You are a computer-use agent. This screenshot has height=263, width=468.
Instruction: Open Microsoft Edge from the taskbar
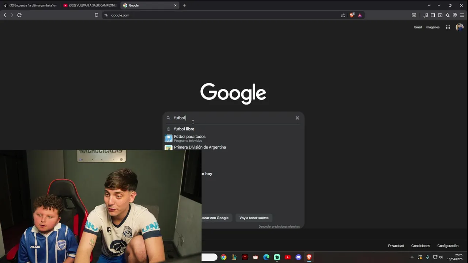266,257
